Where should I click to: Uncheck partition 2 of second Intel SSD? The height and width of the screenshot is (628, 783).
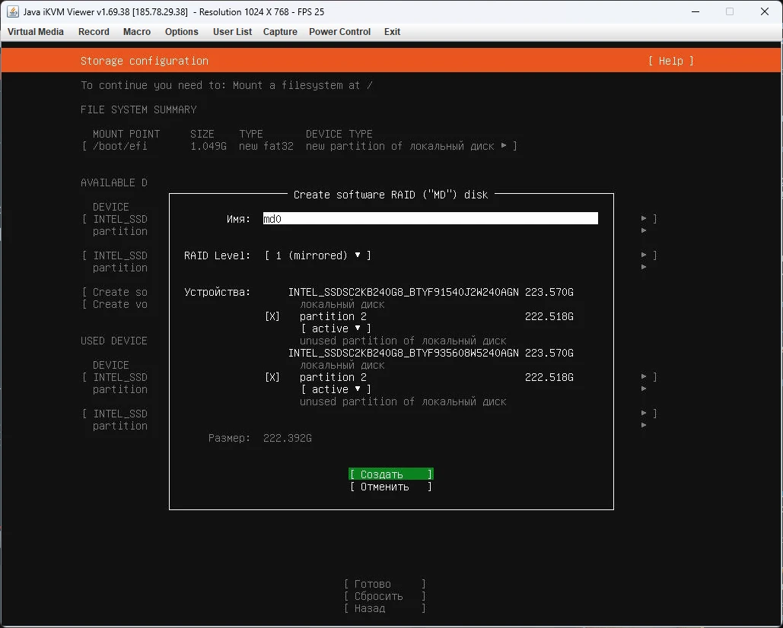[x=272, y=377]
